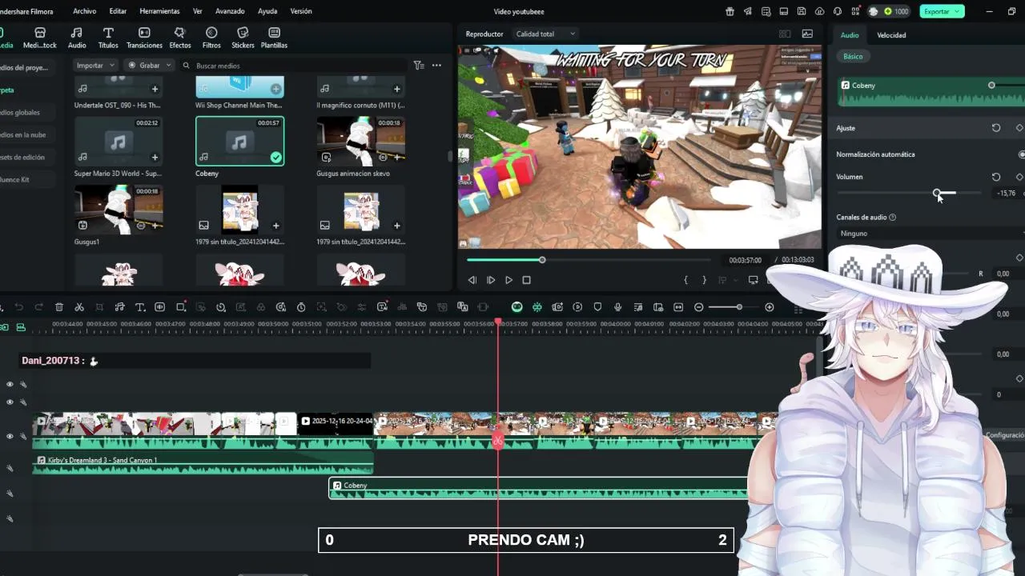Open the Editar menu
The height and width of the screenshot is (576, 1025).
click(x=118, y=11)
